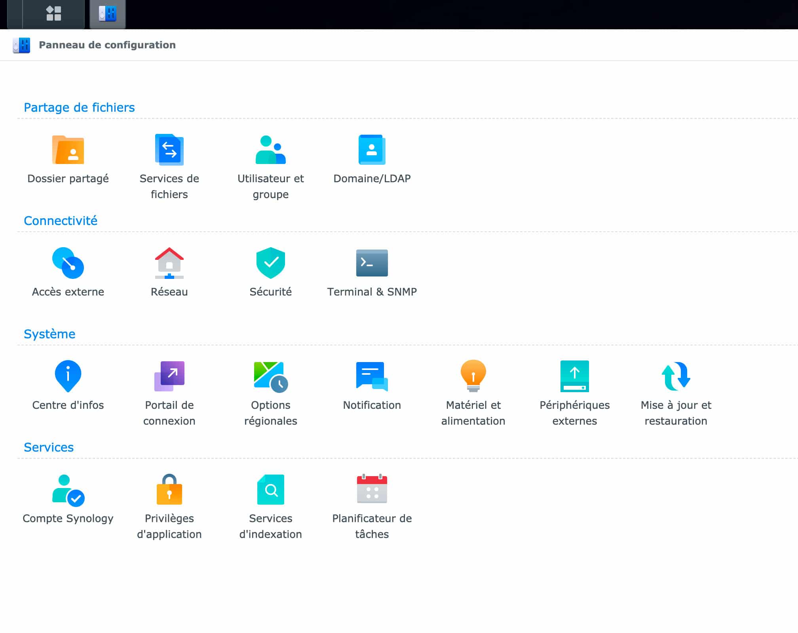Open Services d'indexation icon
Viewport: 798px width, 633px height.
click(x=271, y=490)
